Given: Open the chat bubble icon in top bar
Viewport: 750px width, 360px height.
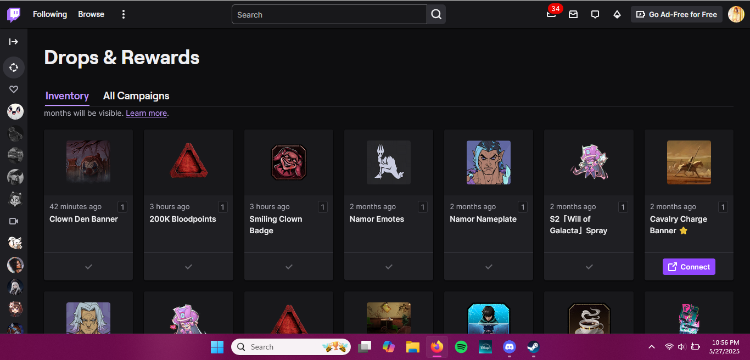Looking at the screenshot, I should (x=595, y=14).
